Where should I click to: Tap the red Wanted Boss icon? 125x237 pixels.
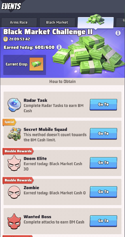click(14, 221)
